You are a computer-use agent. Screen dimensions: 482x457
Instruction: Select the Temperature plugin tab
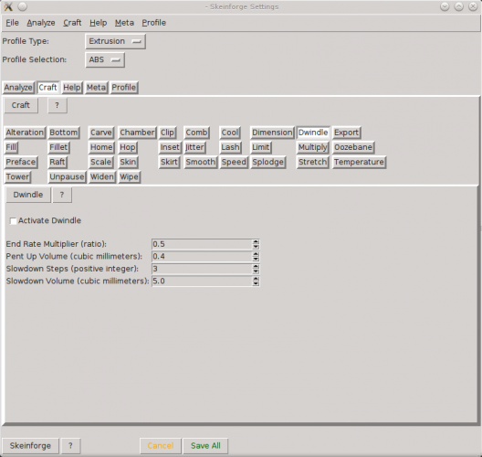click(359, 162)
